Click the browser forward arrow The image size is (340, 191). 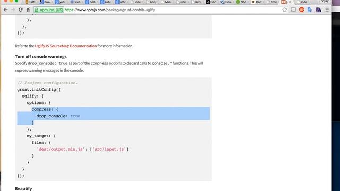(x=13, y=10)
